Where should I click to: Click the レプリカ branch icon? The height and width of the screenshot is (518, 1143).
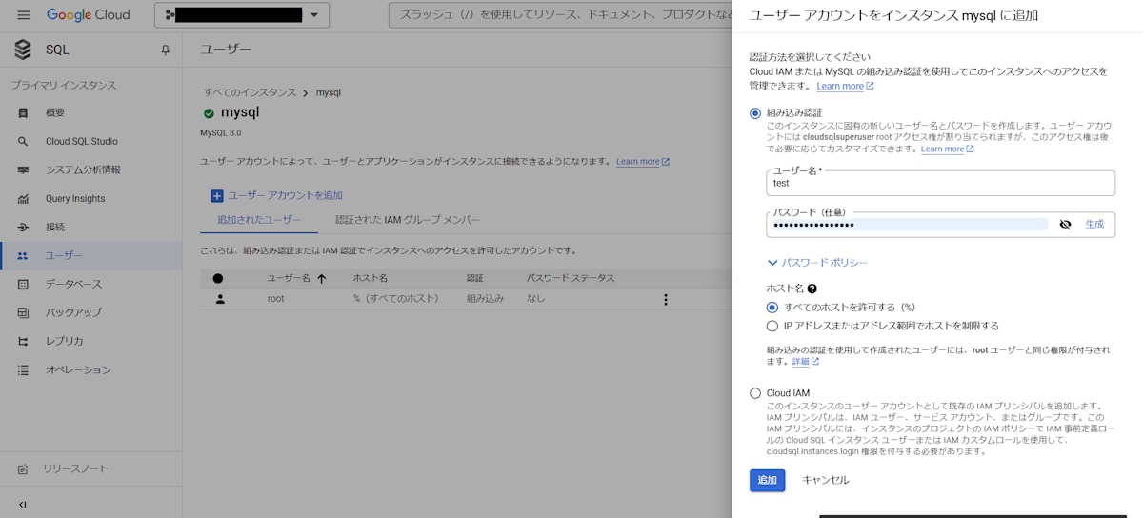point(23,341)
